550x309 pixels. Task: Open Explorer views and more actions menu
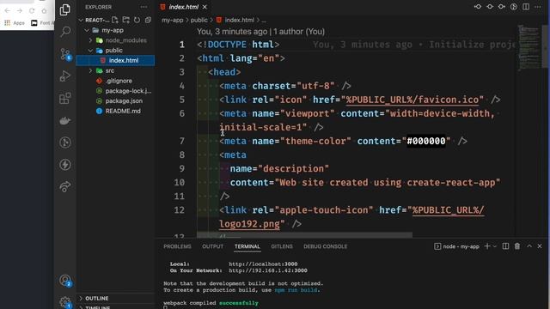144,7
